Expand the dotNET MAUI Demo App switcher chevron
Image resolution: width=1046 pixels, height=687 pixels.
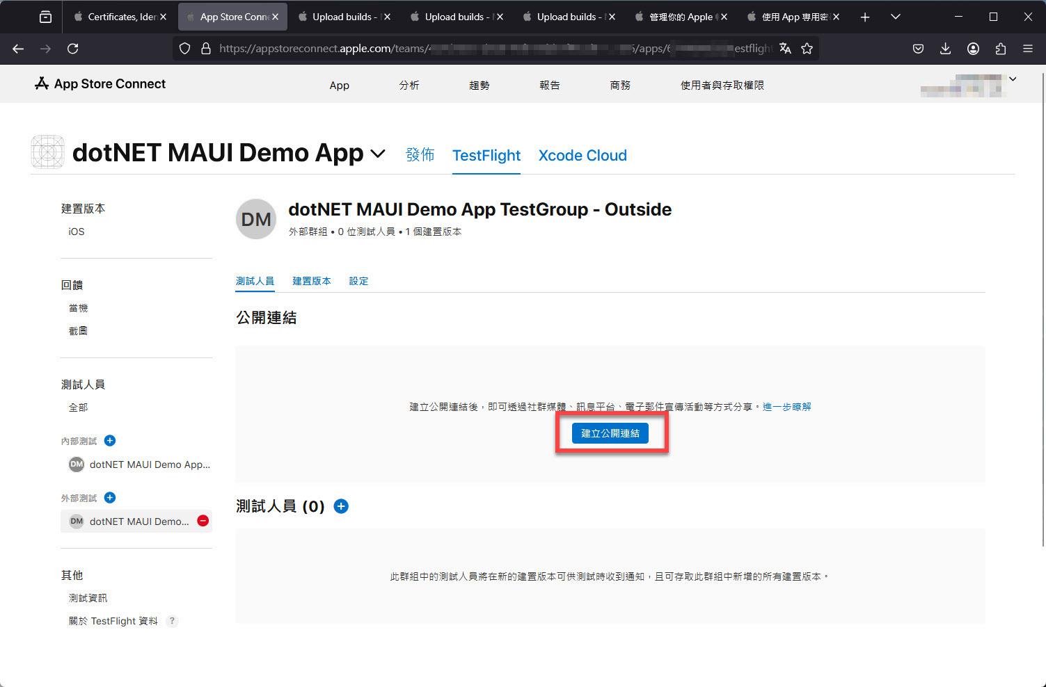coord(378,154)
